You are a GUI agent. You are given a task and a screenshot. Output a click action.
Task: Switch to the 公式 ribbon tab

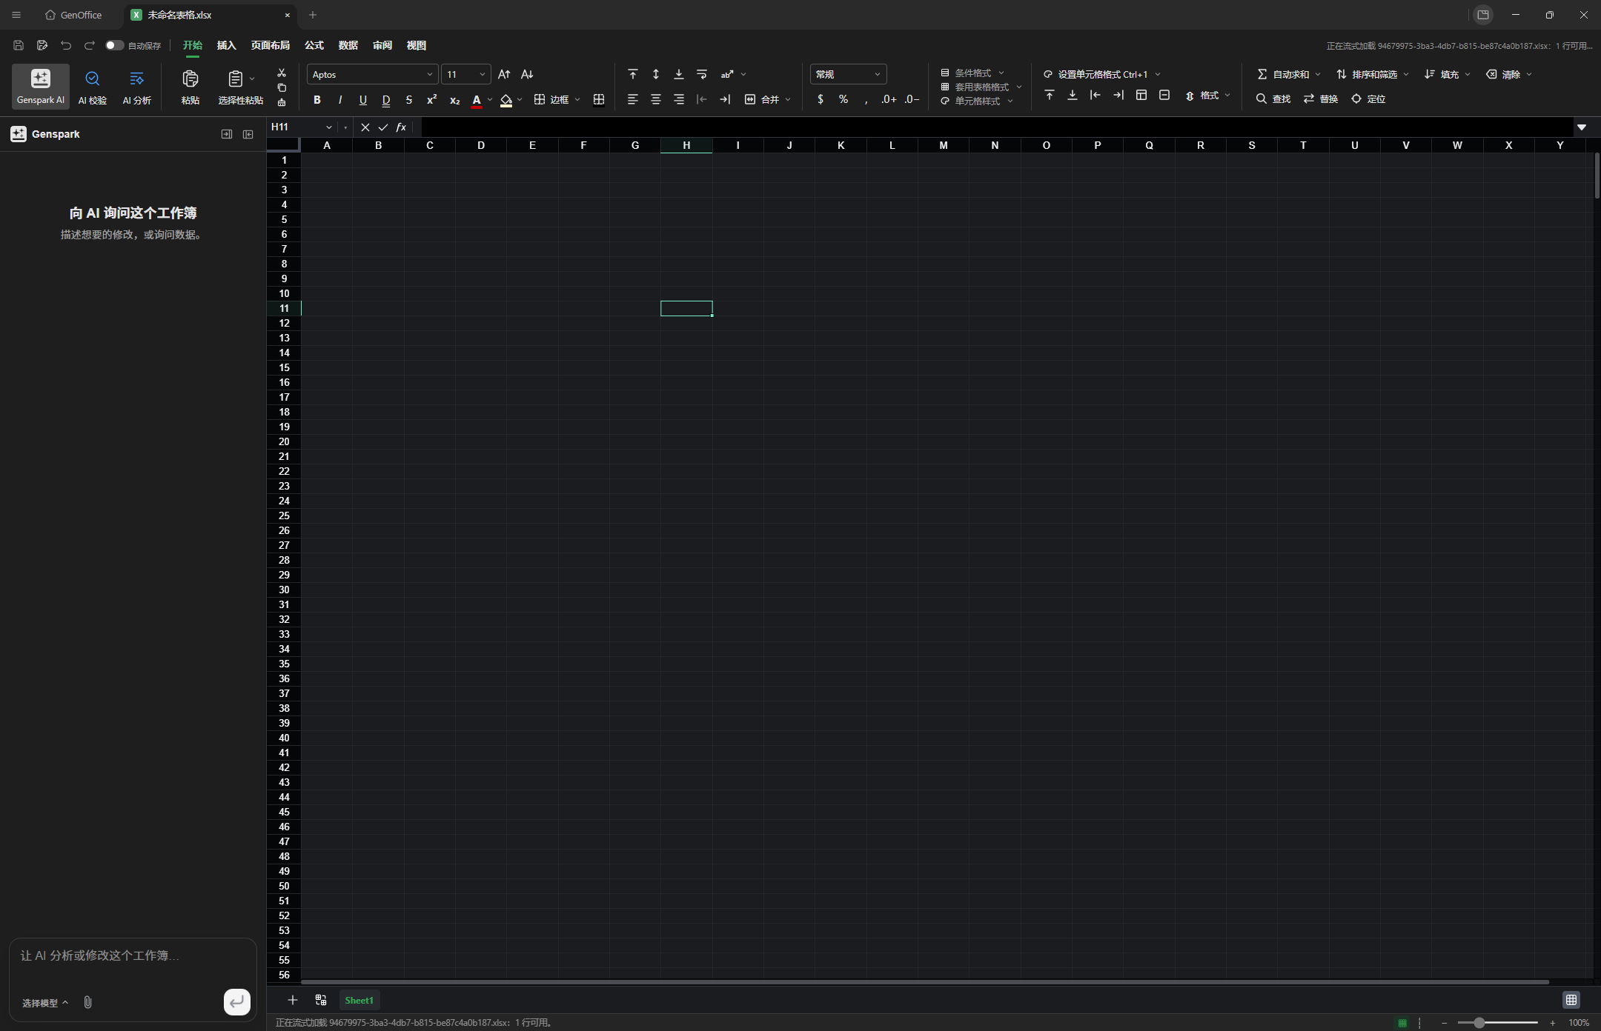click(314, 45)
